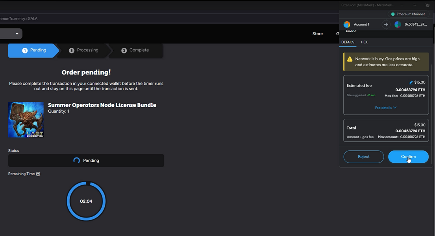Click the Pending status spinner icon

(x=77, y=161)
